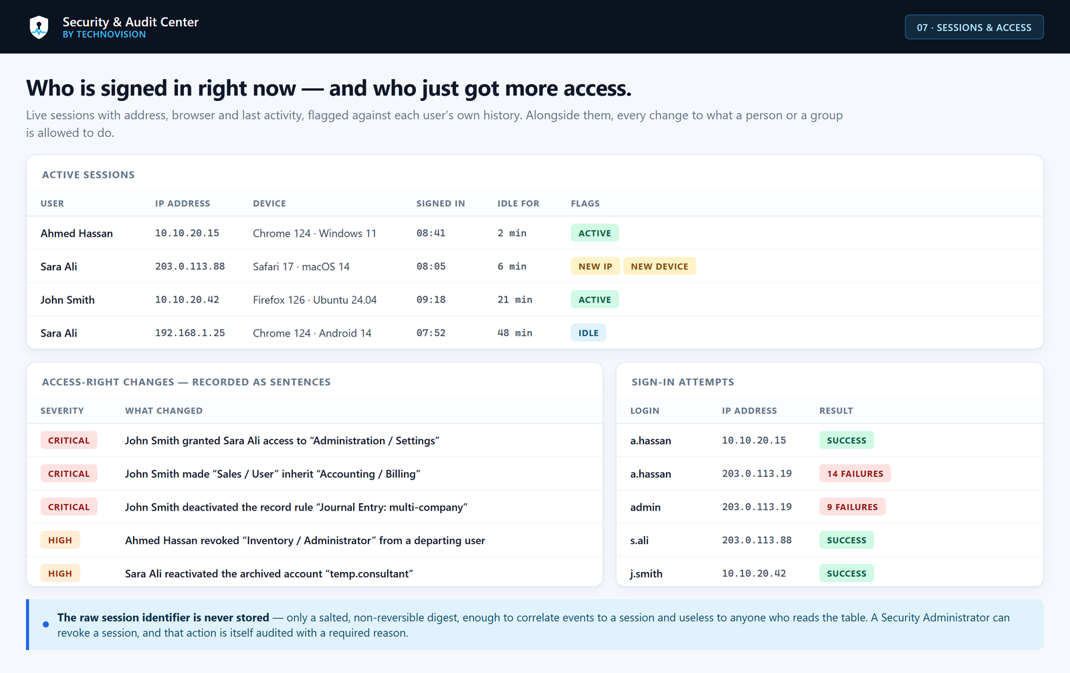This screenshot has height=673, width=1070.
Task: Click ACTIVE flag on Ahmed Hassan's session
Action: pos(595,233)
